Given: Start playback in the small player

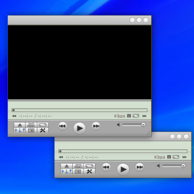Looking at the screenshot, I should [123, 169].
